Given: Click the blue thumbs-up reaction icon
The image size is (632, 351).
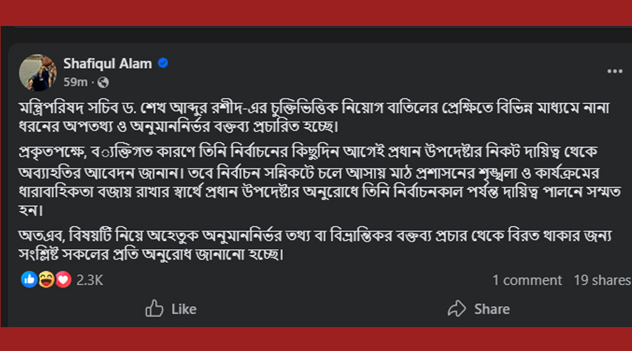Looking at the screenshot, I should pos(29,279).
